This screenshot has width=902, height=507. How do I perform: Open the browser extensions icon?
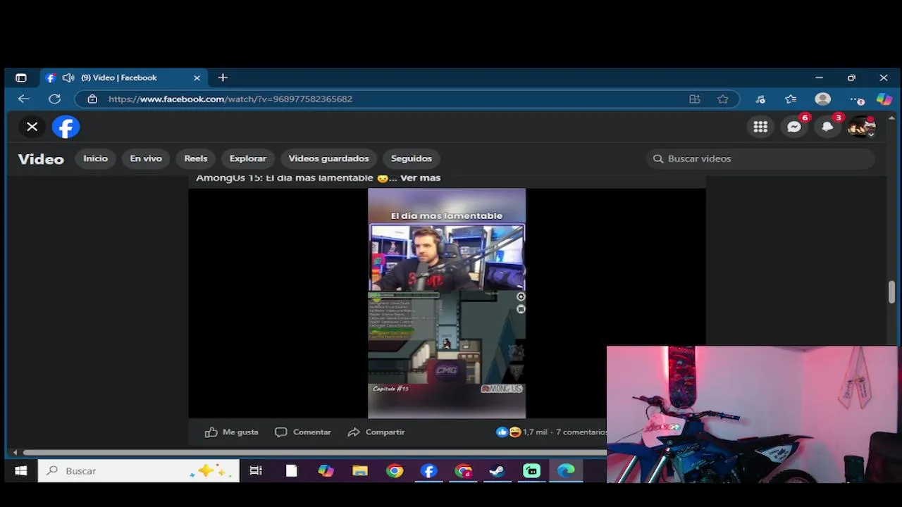tap(760, 99)
